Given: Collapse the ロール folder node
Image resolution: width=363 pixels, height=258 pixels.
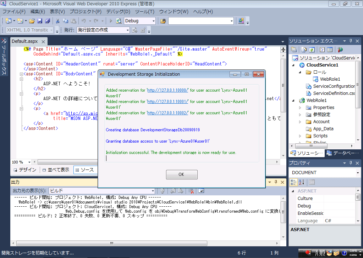Looking at the screenshot, I should click(300, 72).
